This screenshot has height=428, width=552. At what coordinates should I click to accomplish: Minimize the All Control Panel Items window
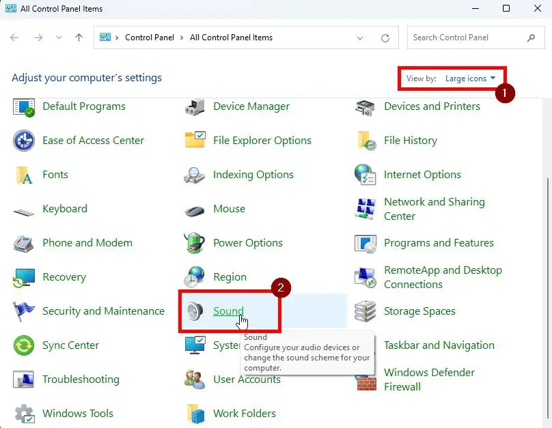pyautogui.click(x=475, y=8)
